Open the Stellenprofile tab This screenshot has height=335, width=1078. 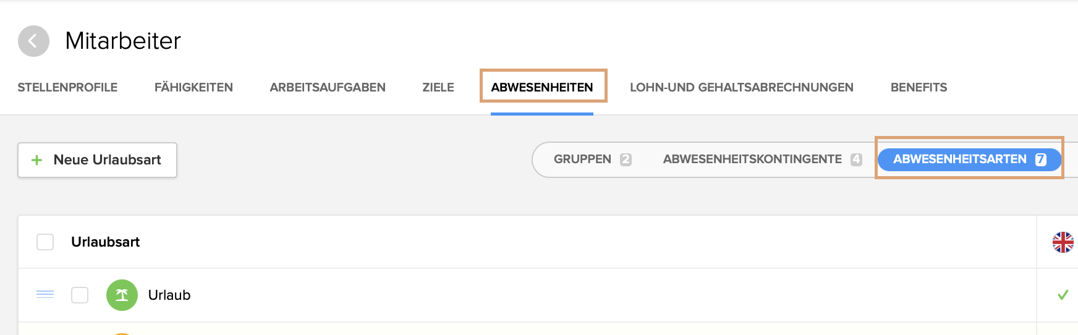coord(67,88)
